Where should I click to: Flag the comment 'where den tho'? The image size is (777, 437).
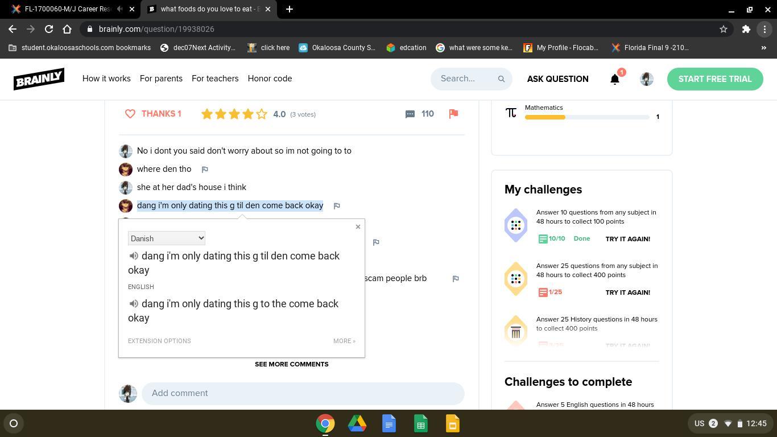click(x=205, y=169)
